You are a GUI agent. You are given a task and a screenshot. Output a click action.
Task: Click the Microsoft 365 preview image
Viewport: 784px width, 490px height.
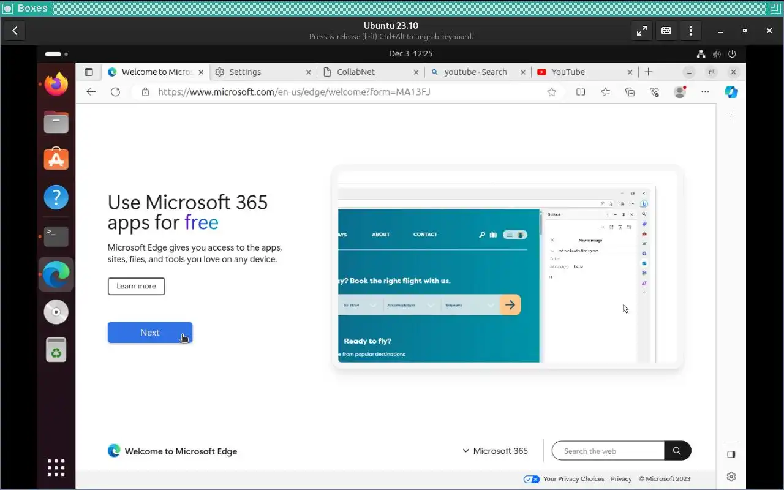507,268
